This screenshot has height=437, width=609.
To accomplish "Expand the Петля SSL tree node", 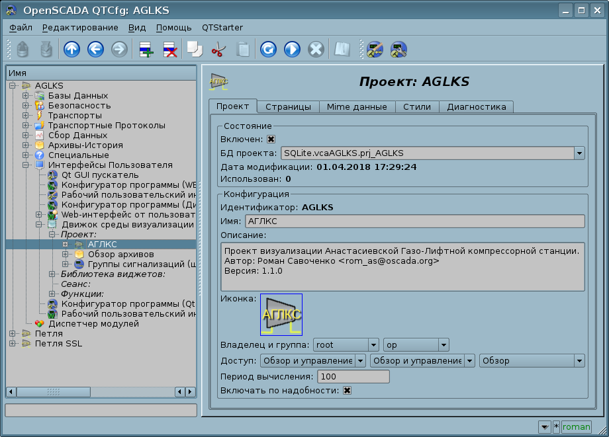I will tap(13, 344).
